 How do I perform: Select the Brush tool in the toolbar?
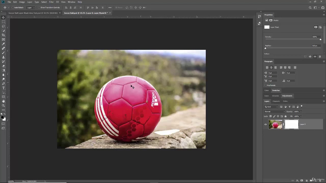click(x=3, y=53)
